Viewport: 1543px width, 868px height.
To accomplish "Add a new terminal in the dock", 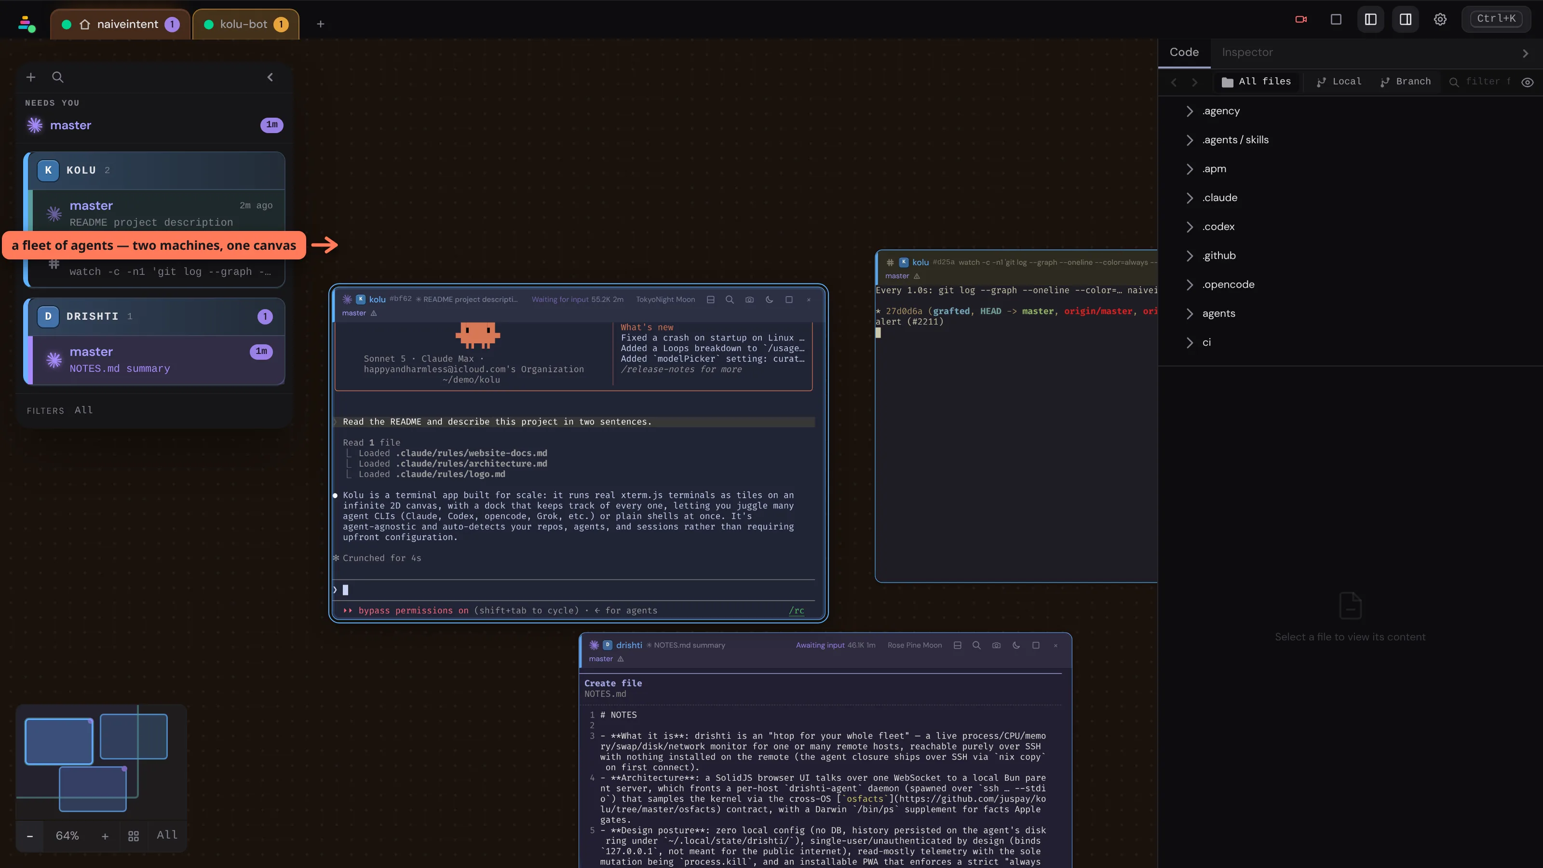I will pos(31,77).
